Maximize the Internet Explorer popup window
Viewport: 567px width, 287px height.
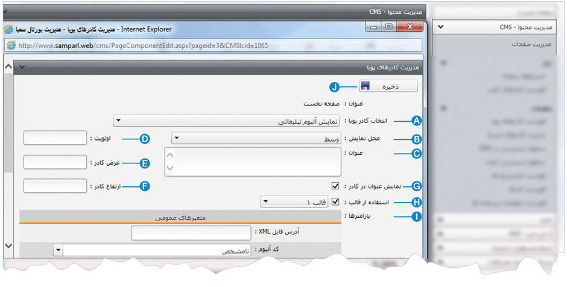(x=389, y=28)
